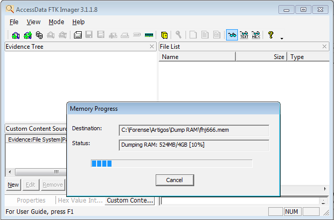Click Detect EFS Encryption key icon
The width and height of the screenshot is (334, 220).
pos(178,35)
